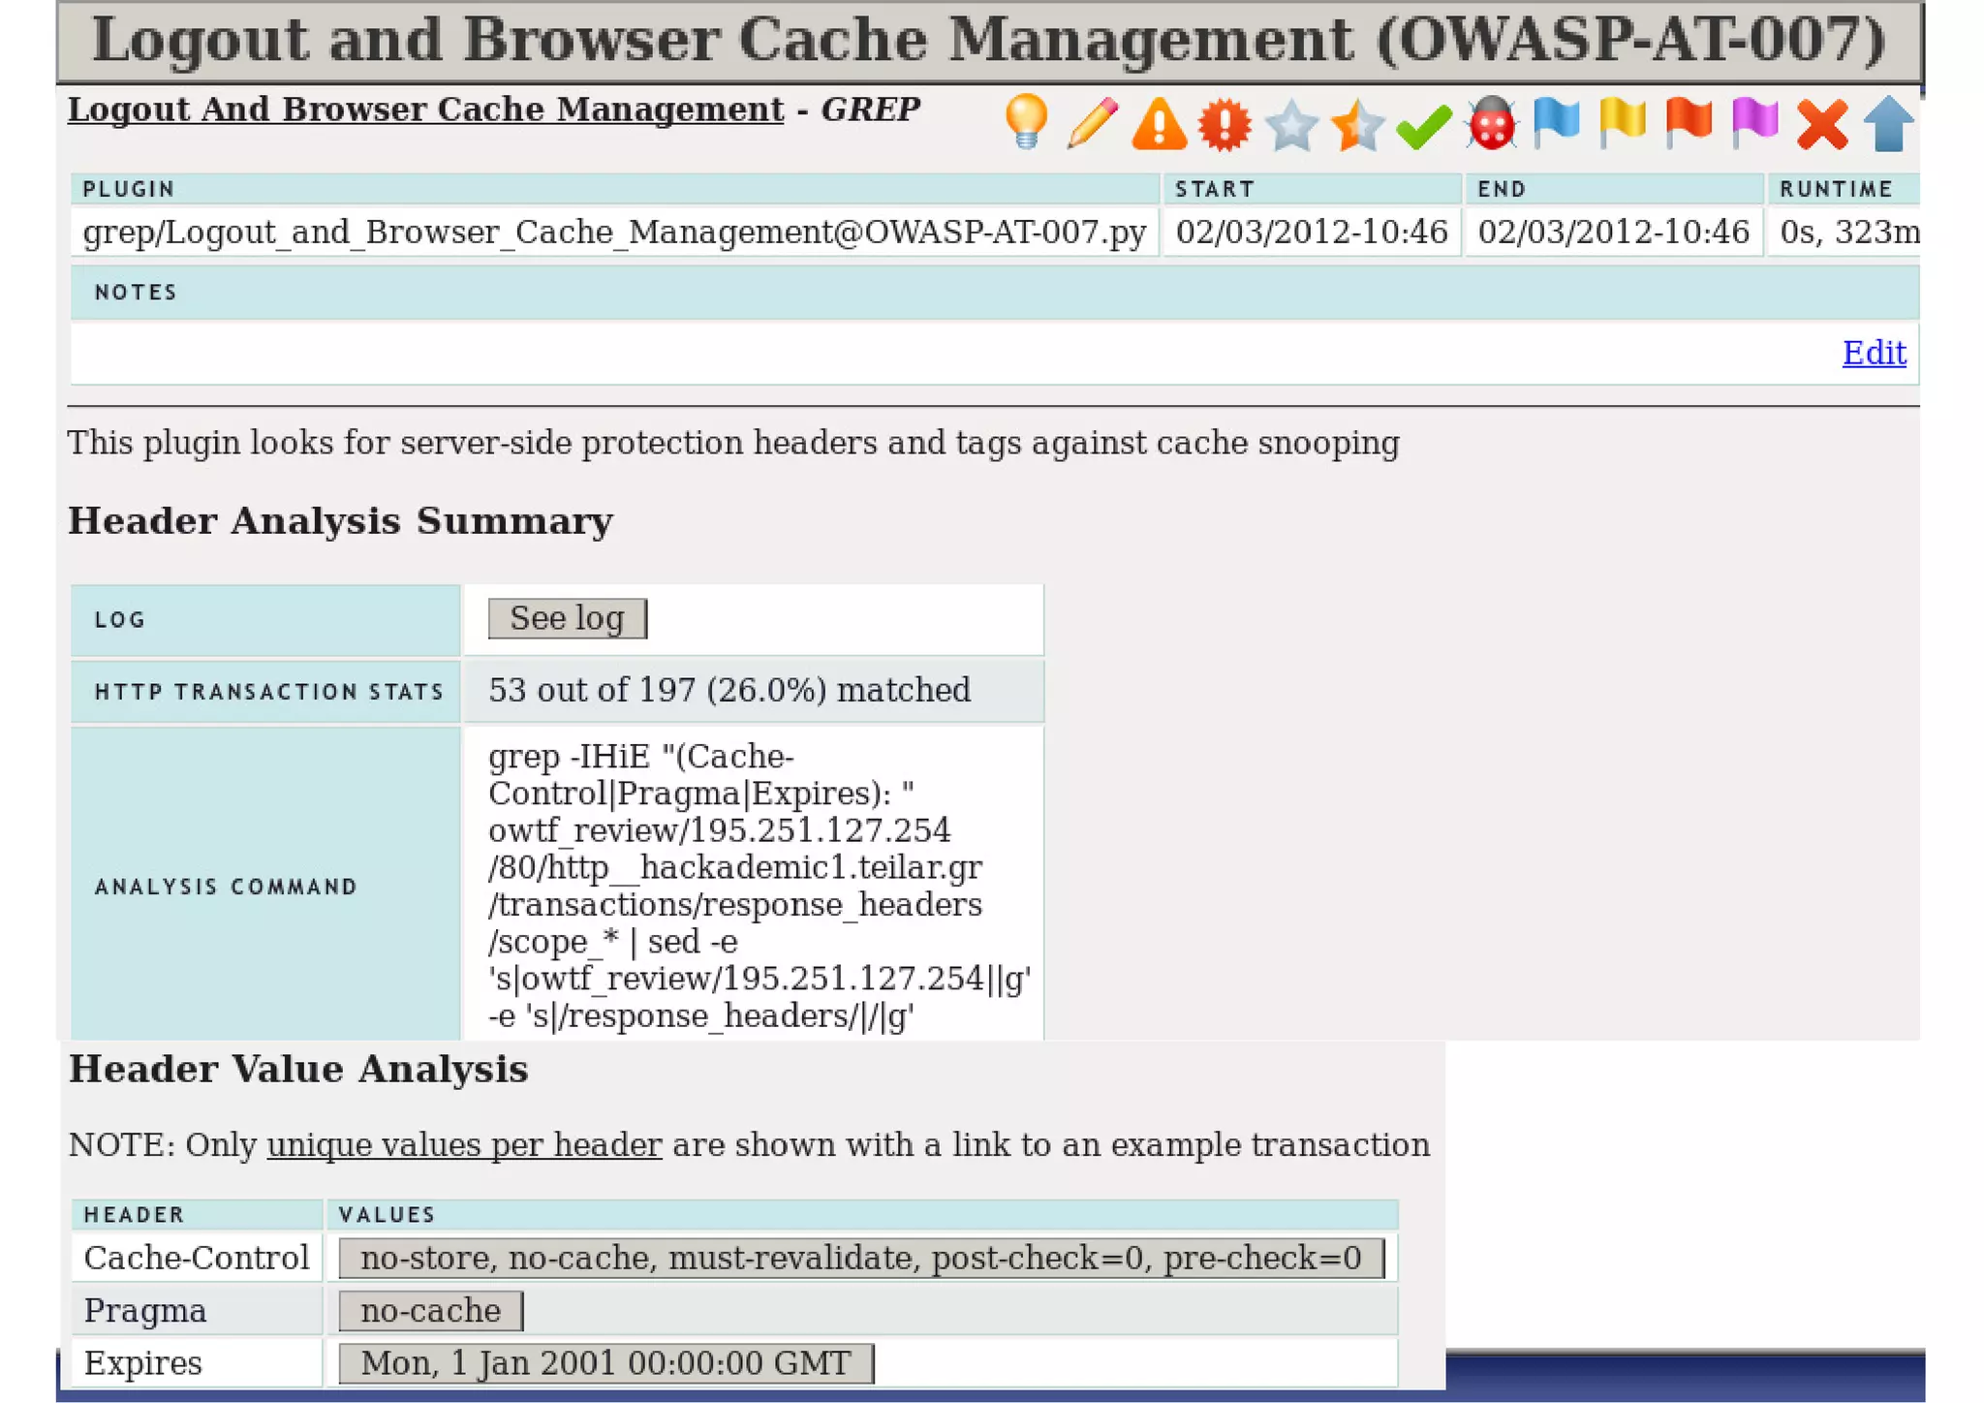Click the green checkmark icon
This screenshot has width=1984, height=1403.
[1423, 126]
